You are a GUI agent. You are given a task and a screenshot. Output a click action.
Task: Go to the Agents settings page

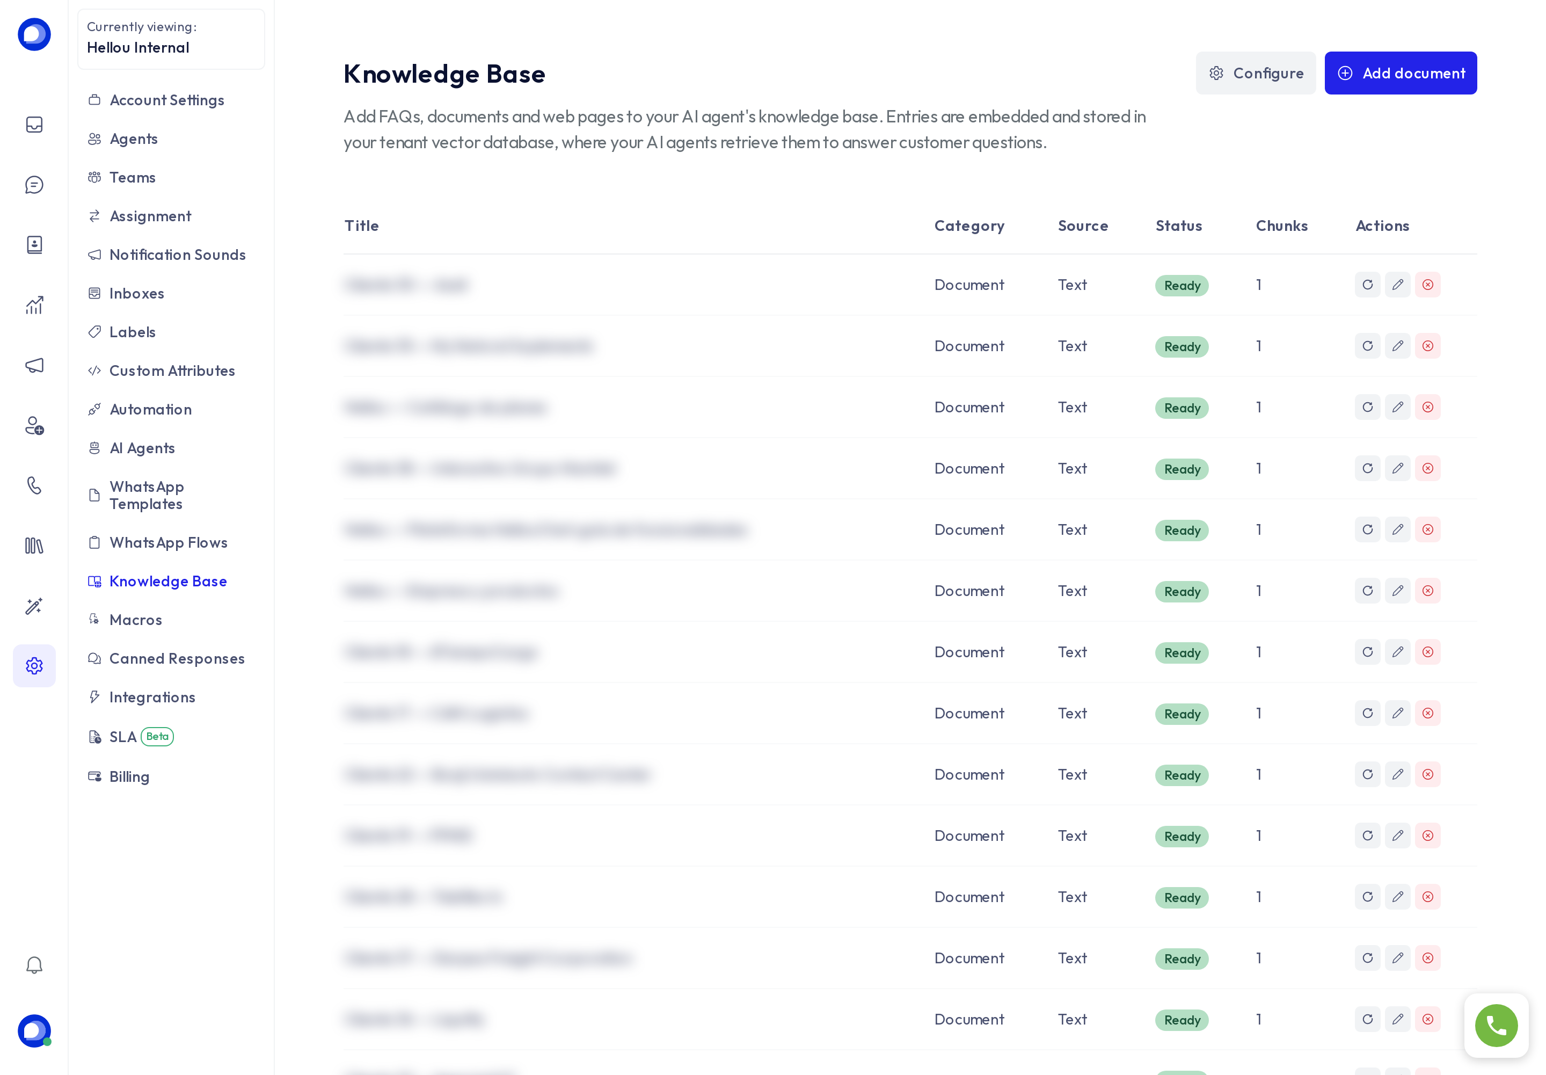click(x=133, y=139)
